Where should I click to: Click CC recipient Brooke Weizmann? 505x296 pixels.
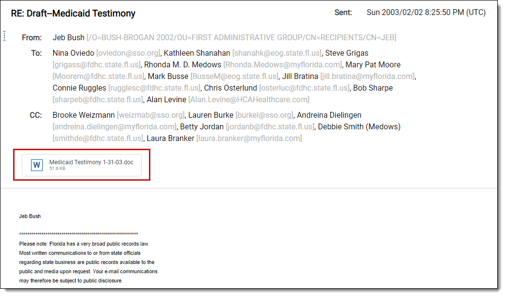83,115
